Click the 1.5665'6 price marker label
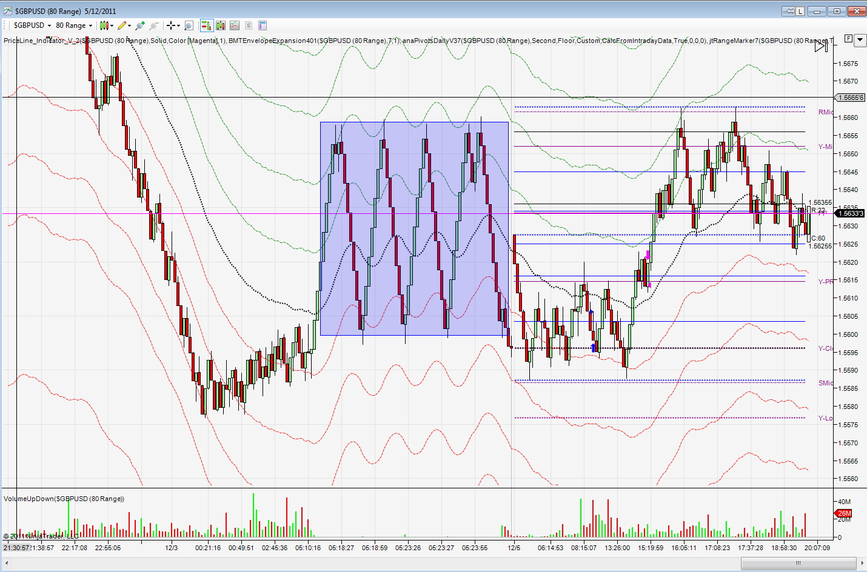Viewport: 867px width, 572px height. pos(850,98)
